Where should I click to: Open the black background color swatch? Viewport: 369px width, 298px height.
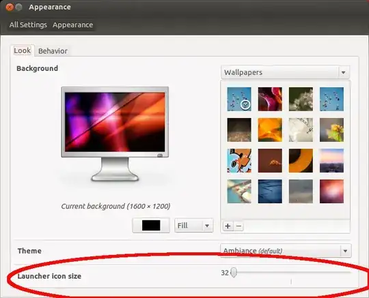[x=151, y=226]
